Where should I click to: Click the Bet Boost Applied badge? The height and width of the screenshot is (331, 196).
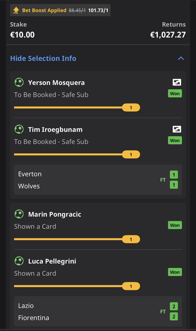(x=60, y=10)
